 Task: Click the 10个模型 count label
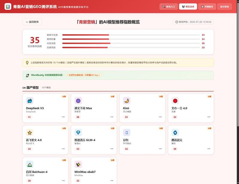coord(46,88)
